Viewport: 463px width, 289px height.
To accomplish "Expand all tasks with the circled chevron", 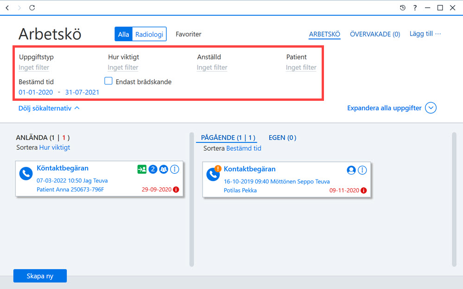I will pos(431,108).
